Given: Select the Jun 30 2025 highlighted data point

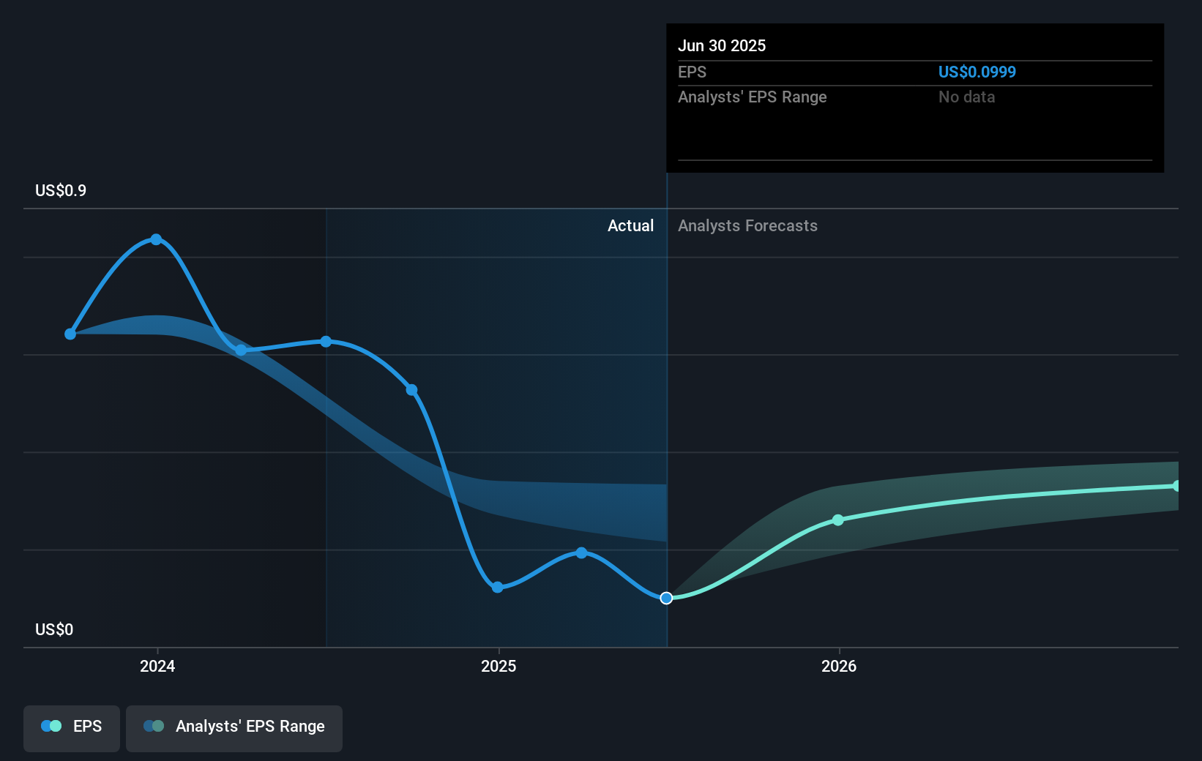Looking at the screenshot, I should click(666, 599).
